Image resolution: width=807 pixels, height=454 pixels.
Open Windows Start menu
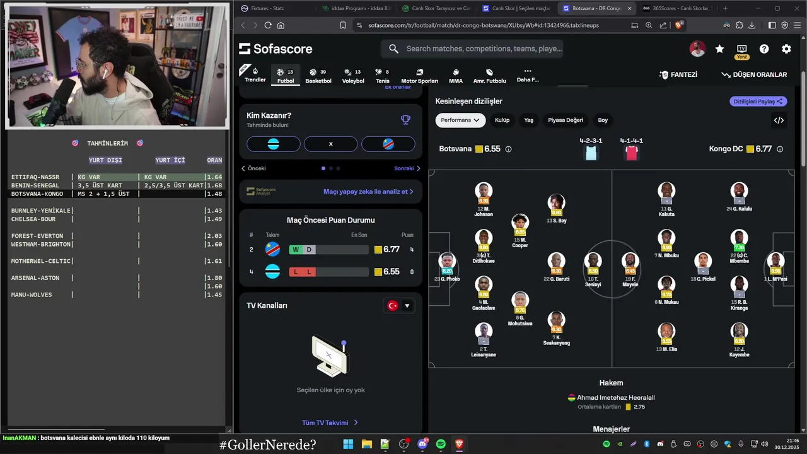point(348,445)
